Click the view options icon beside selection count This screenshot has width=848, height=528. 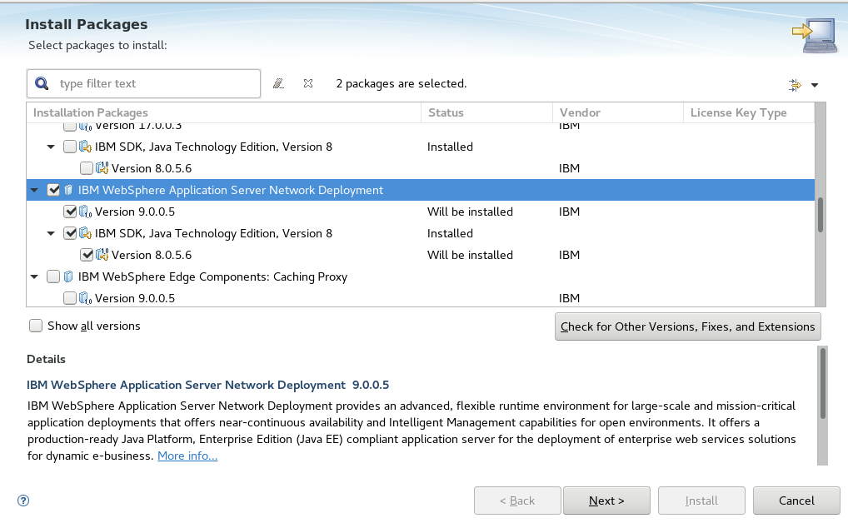coord(795,85)
